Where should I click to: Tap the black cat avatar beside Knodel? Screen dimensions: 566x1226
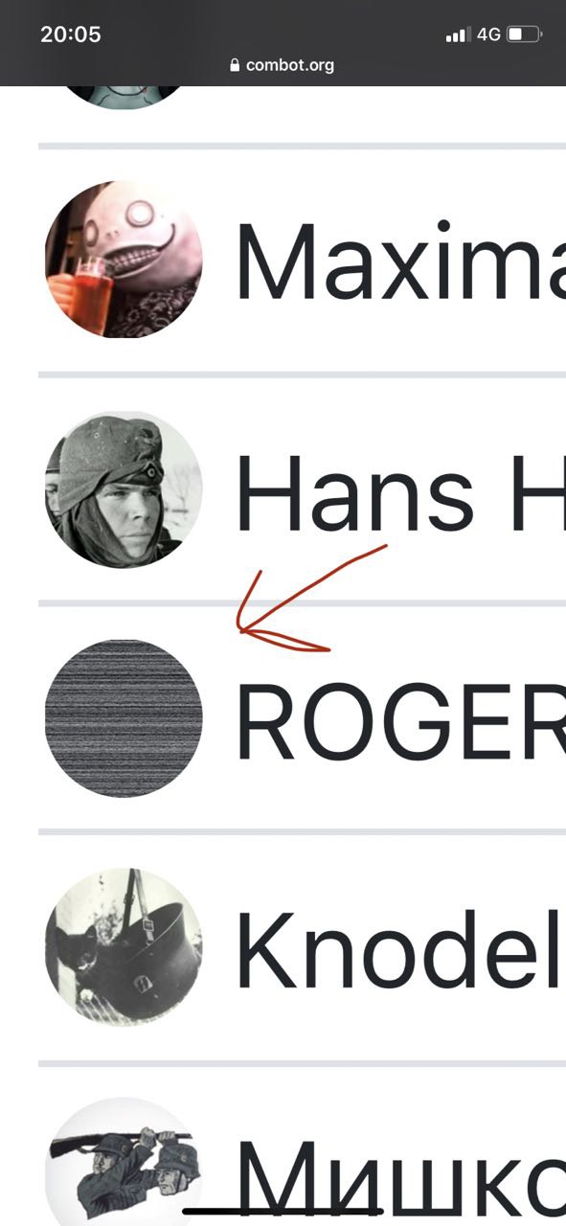[x=124, y=947]
